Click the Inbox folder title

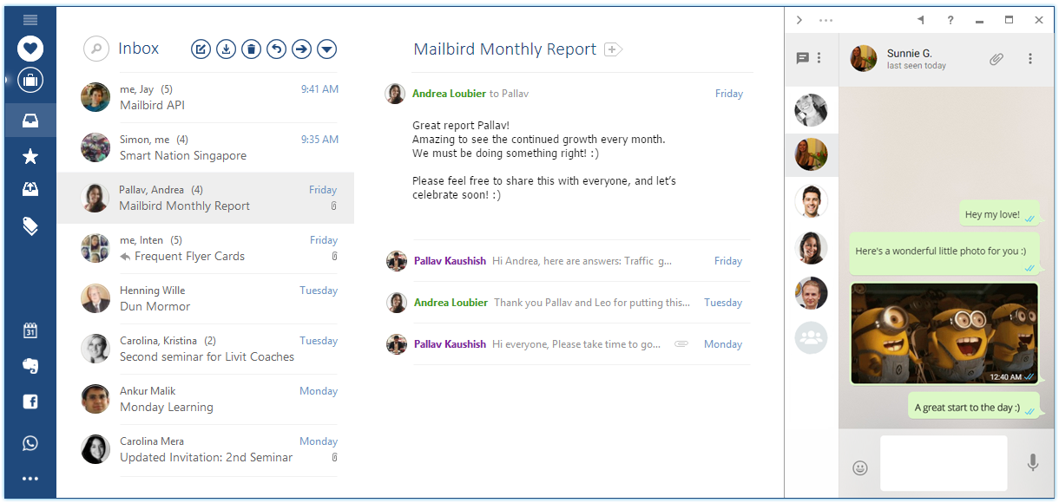pos(139,49)
